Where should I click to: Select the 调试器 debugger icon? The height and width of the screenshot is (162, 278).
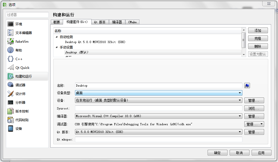click(11, 85)
